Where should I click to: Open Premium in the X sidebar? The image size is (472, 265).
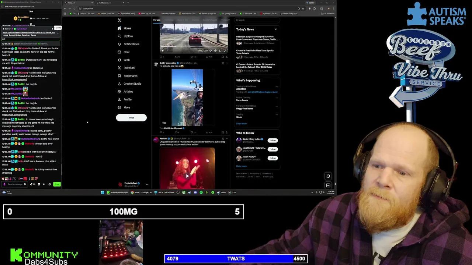126,68
